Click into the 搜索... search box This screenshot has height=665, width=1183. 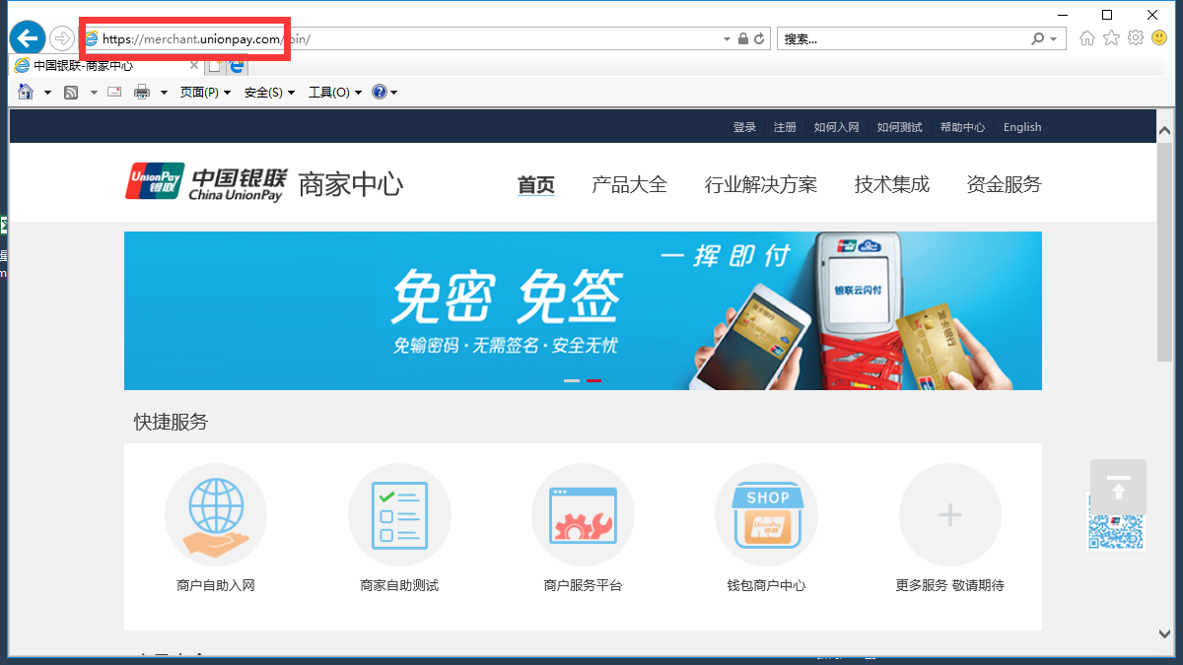tap(902, 39)
